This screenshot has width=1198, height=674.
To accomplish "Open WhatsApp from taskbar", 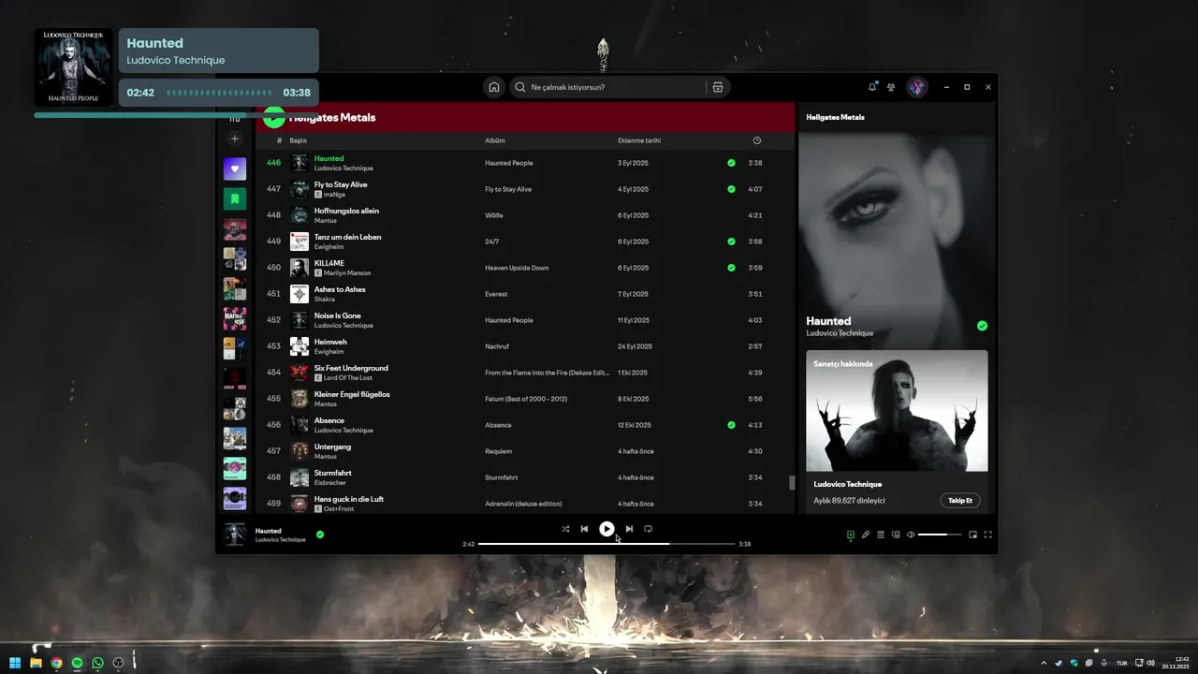I will 97,663.
